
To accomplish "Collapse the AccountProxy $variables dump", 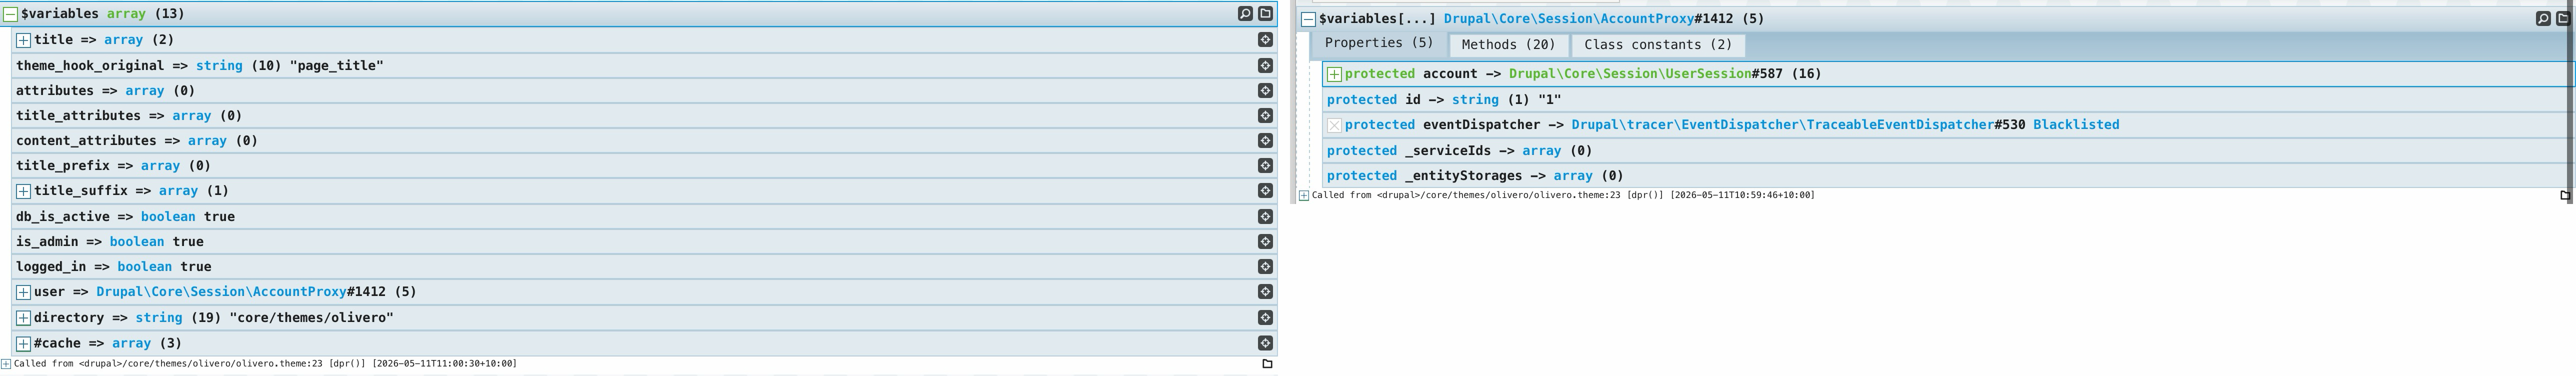I will tap(1308, 19).
